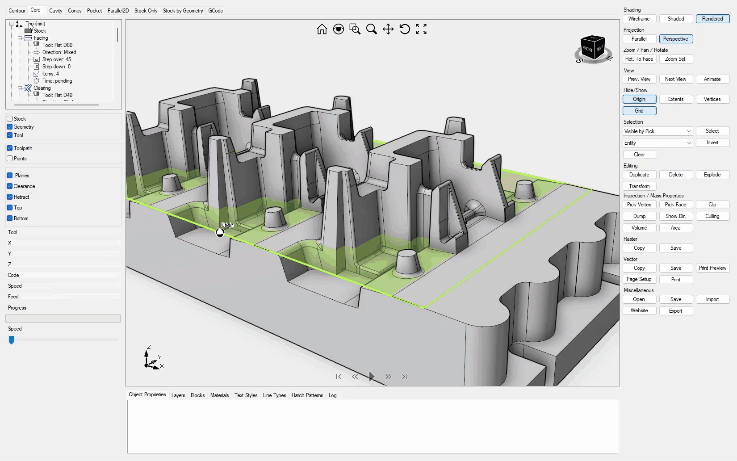The height and width of the screenshot is (461, 737).
Task: Switch to the Cavity tab
Action: pyautogui.click(x=56, y=11)
